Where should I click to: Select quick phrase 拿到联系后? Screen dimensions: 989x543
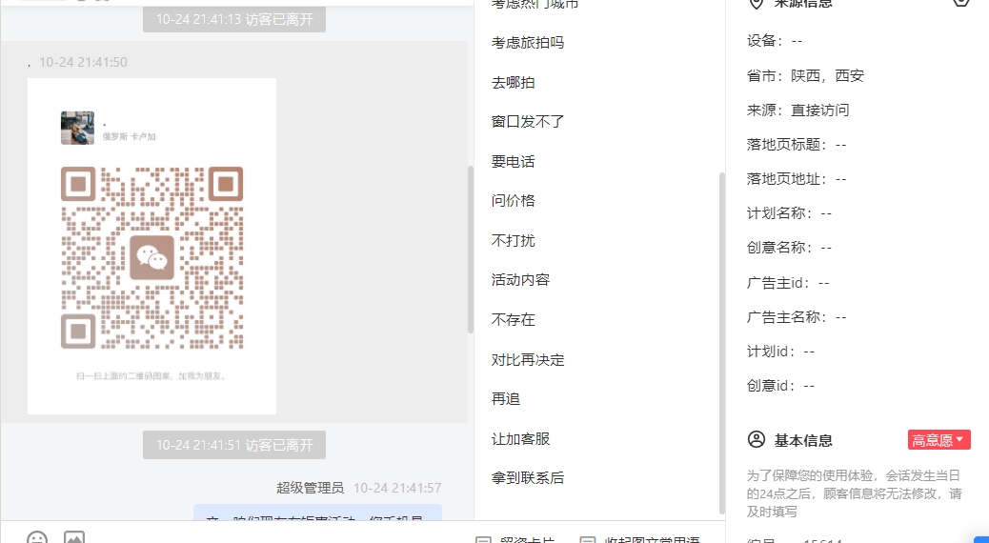[x=527, y=478]
